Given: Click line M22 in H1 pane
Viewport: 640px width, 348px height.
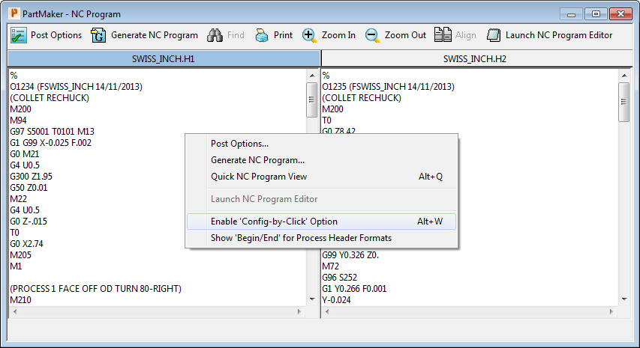Looking at the screenshot, I should (x=18, y=199).
